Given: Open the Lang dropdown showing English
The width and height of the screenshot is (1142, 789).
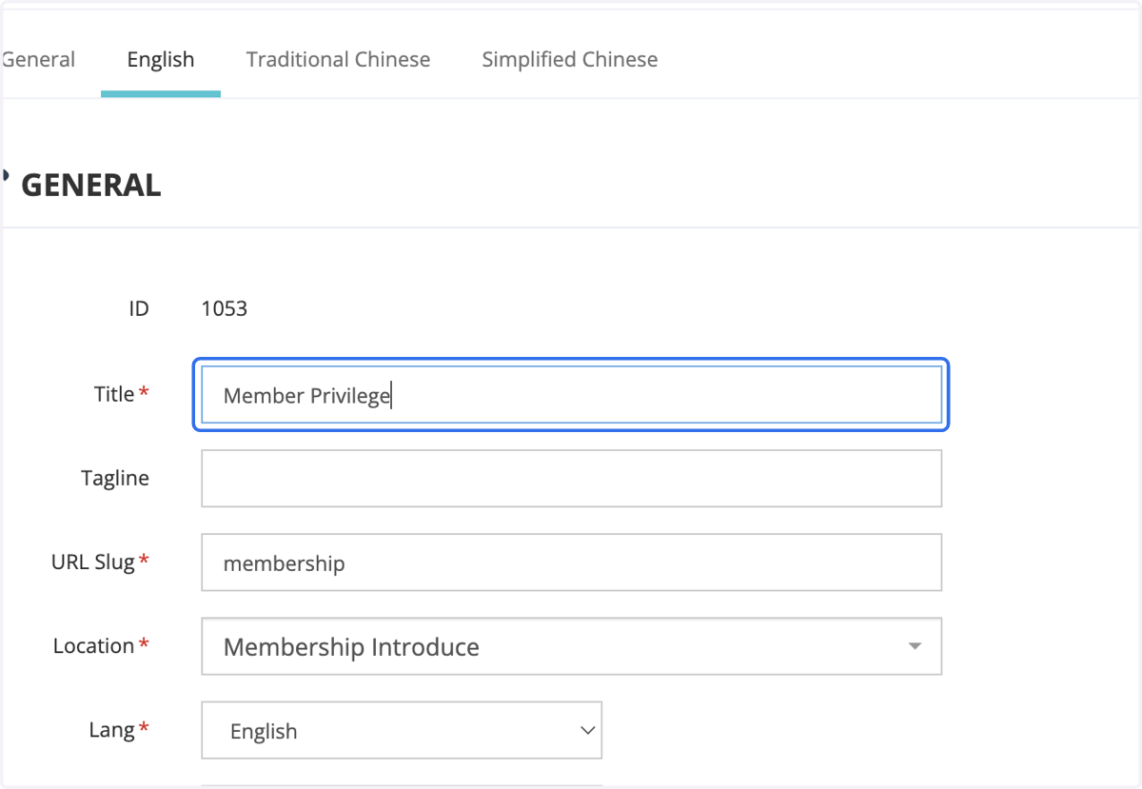Looking at the screenshot, I should 402,730.
